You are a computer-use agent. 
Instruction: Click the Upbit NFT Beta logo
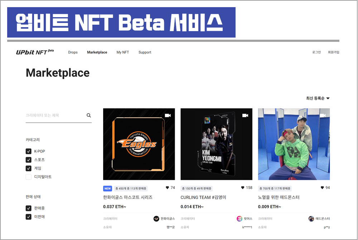click(x=35, y=52)
